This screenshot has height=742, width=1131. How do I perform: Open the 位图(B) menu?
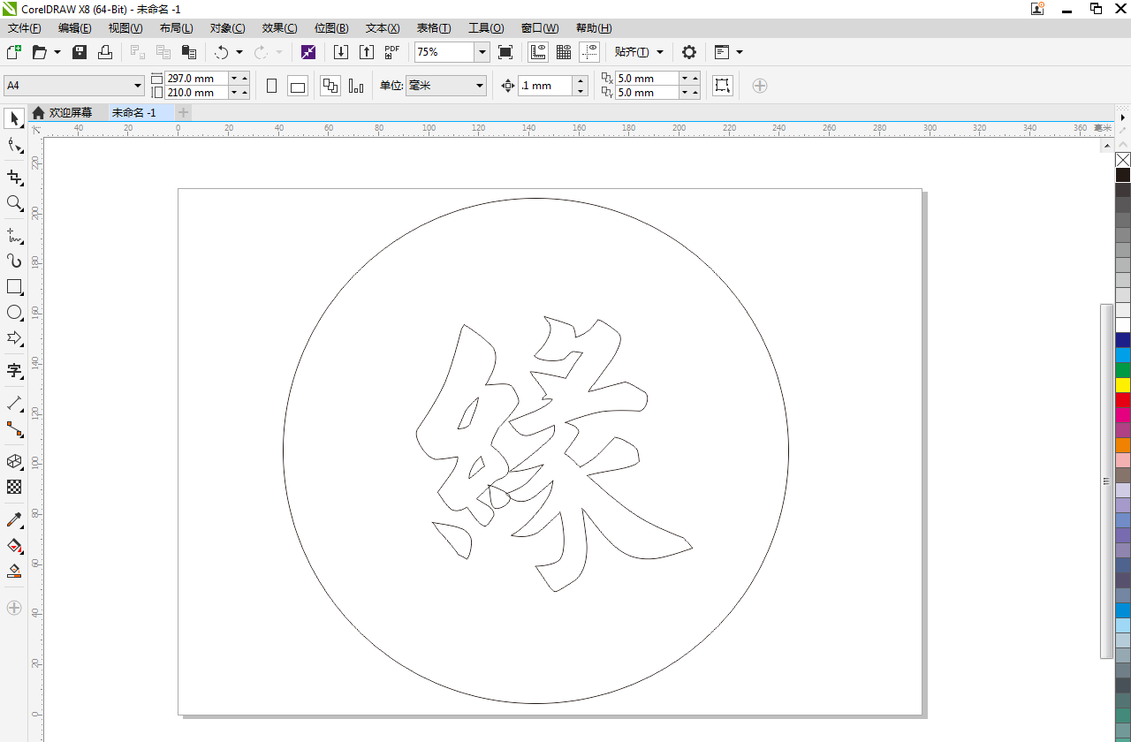[x=331, y=28]
